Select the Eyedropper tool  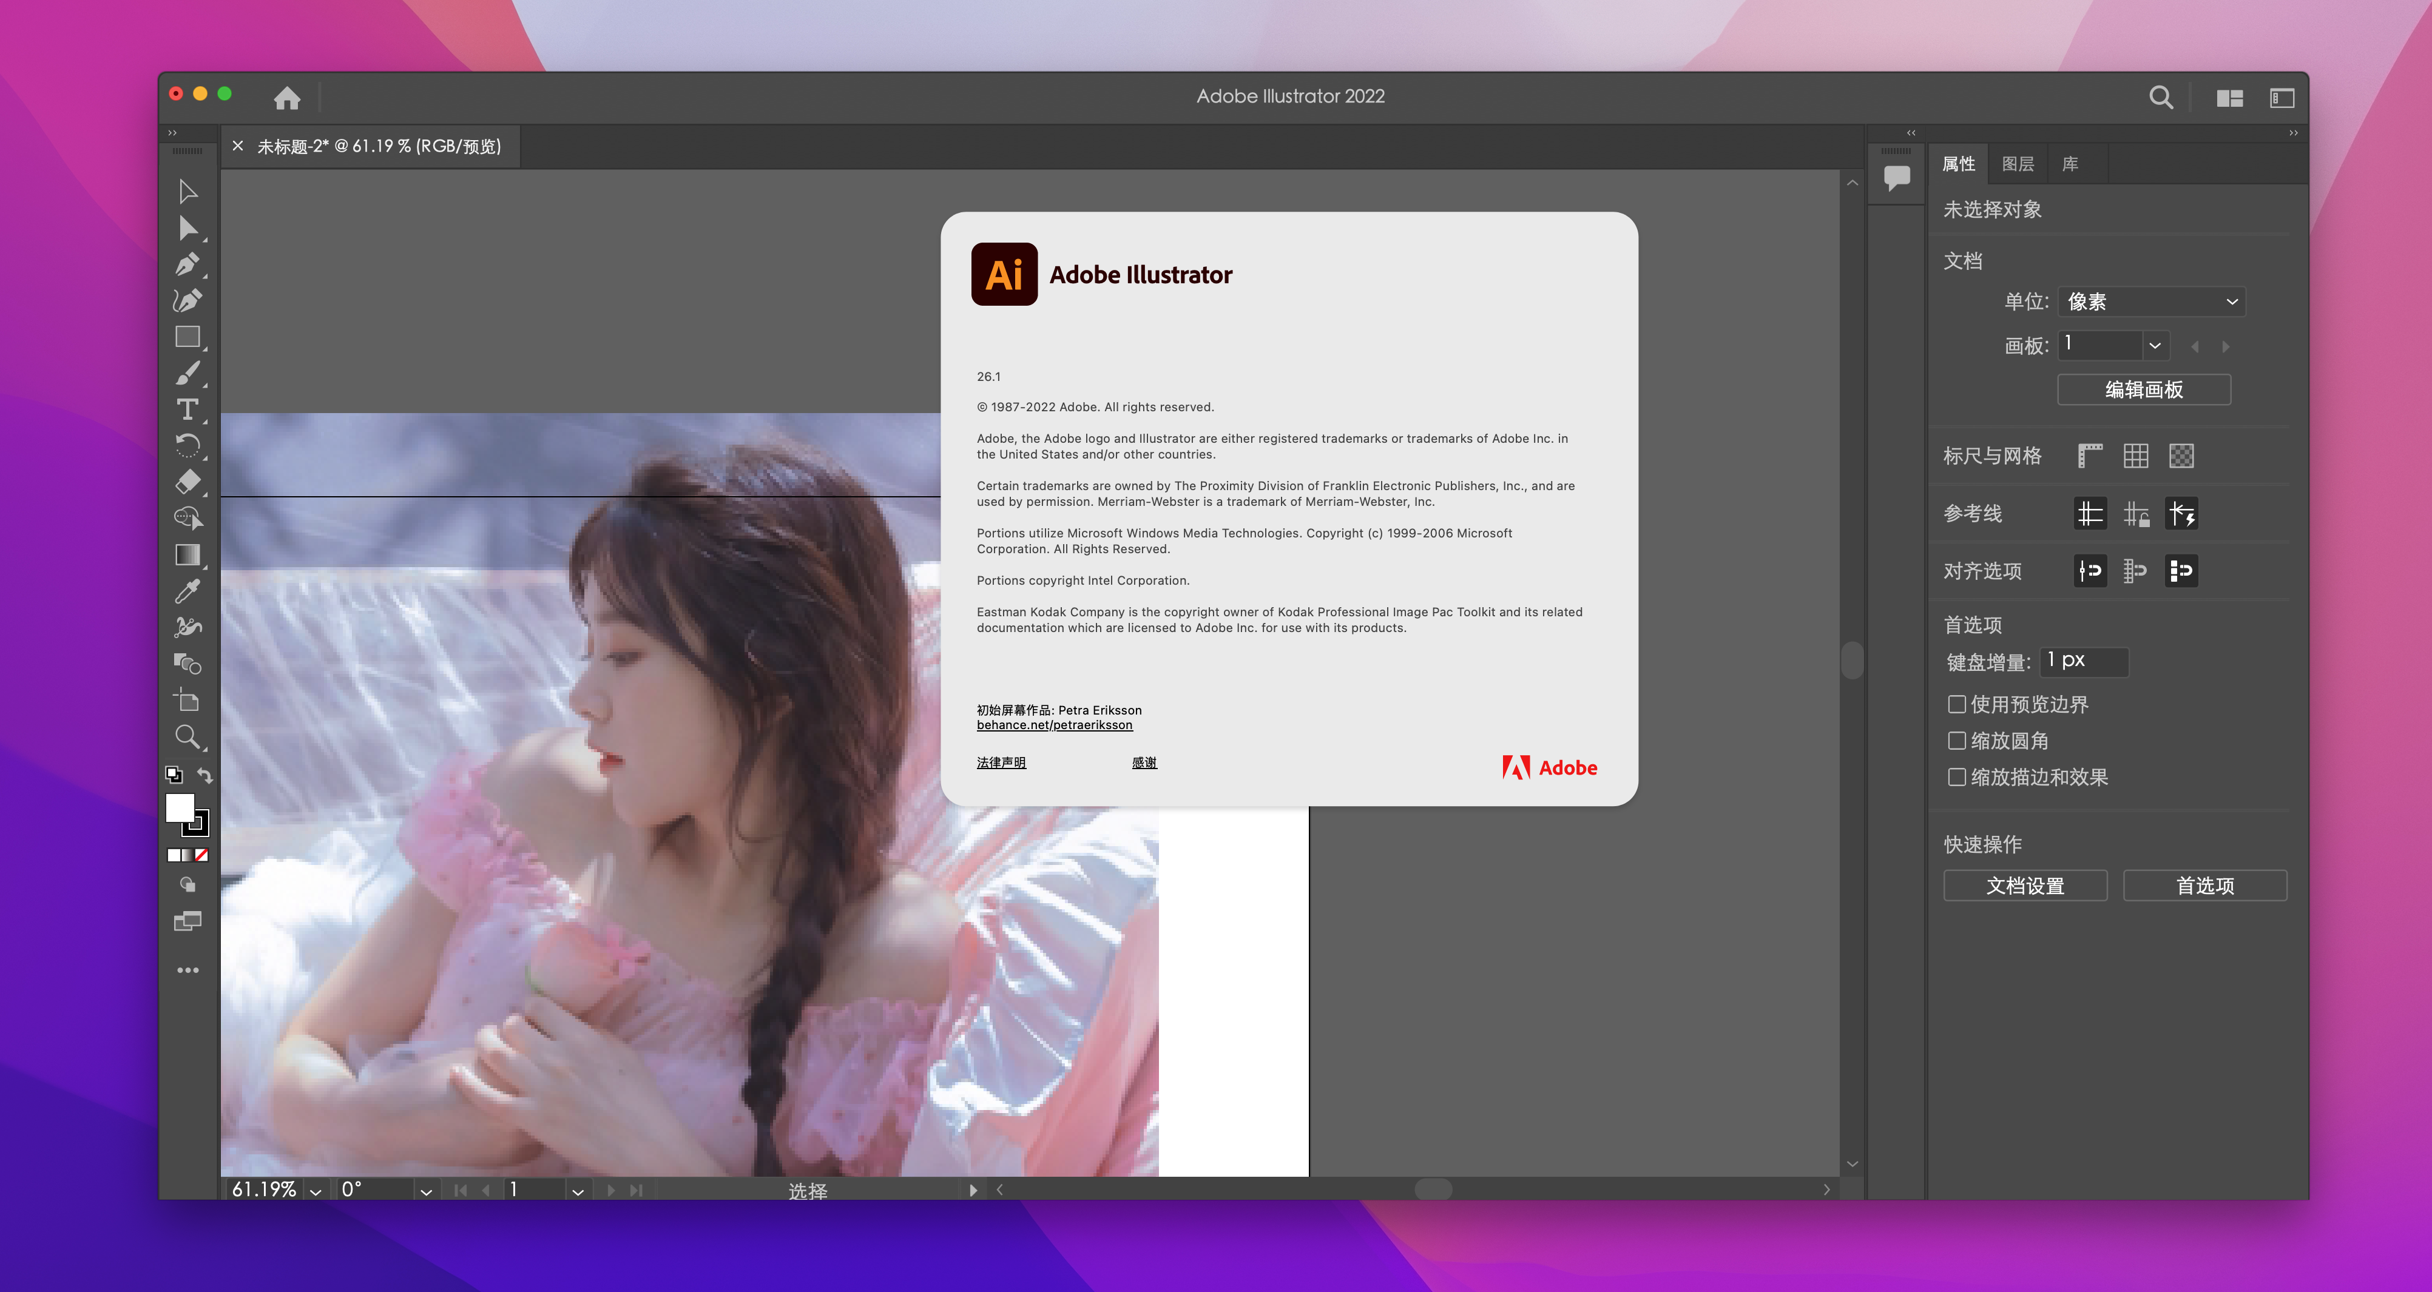pos(187,592)
